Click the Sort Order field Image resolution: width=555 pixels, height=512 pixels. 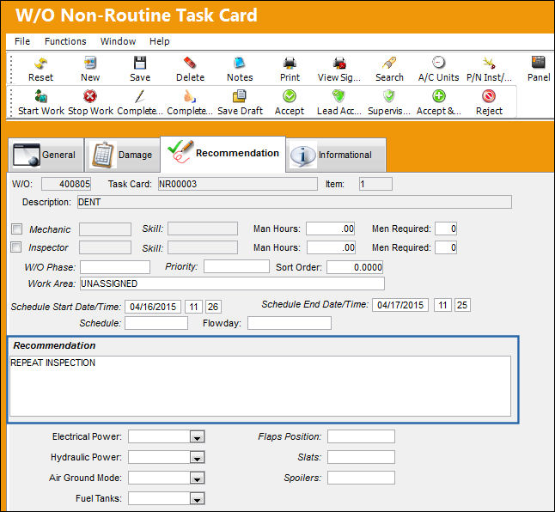tap(355, 267)
